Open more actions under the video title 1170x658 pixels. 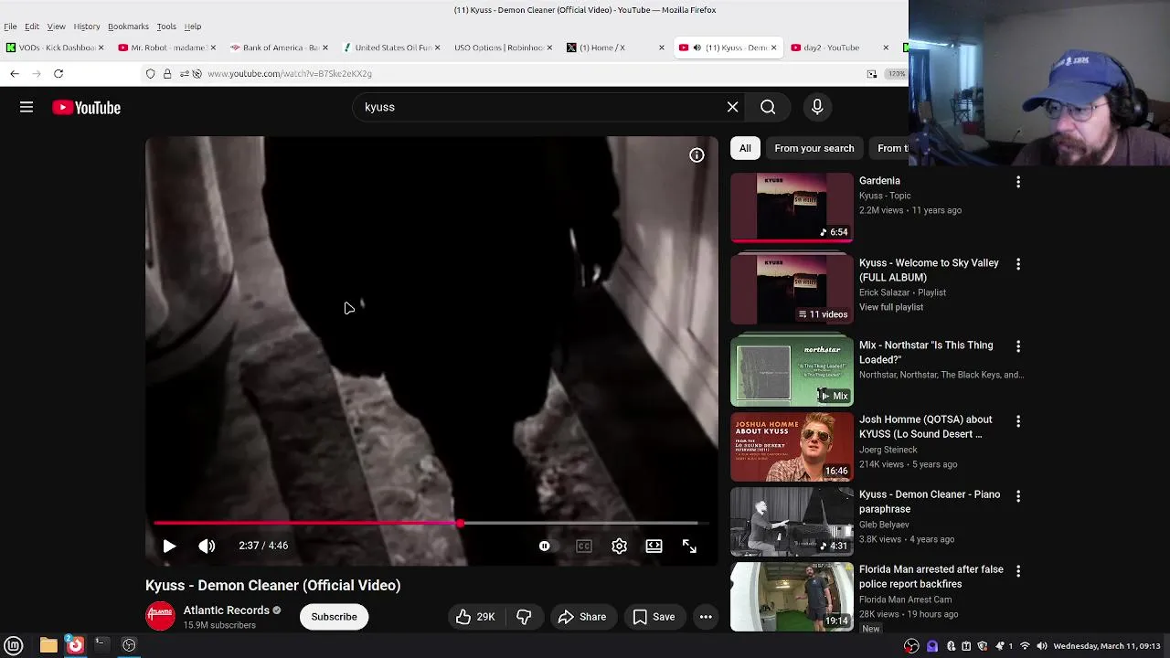(706, 617)
